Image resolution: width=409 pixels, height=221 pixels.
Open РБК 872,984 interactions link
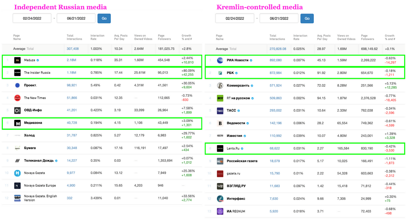click(275, 73)
